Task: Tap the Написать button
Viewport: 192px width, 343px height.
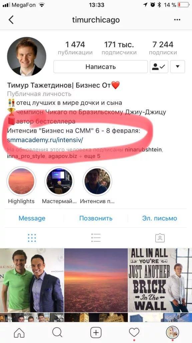Action: click(x=101, y=67)
